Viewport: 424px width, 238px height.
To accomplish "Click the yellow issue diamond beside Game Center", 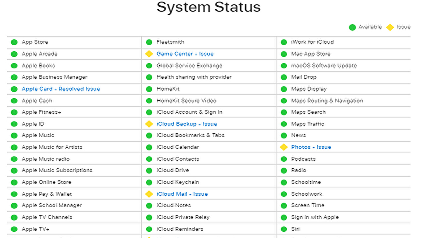I will click(x=149, y=54).
